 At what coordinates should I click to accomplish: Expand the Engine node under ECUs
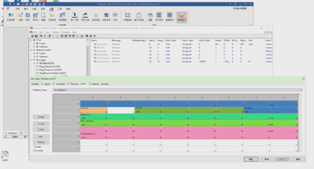[x=34, y=43]
